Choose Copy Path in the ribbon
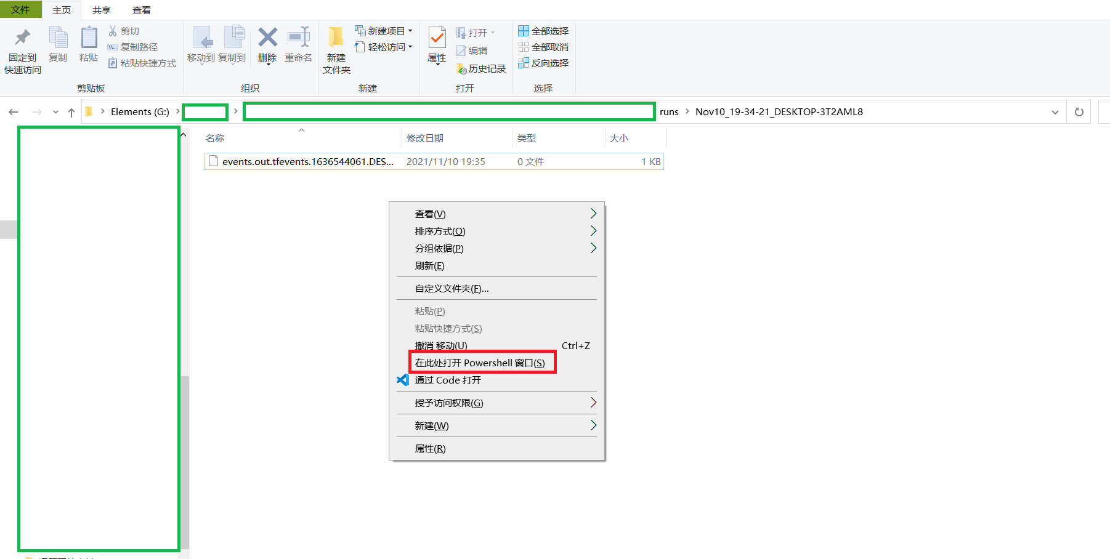The image size is (1110, 559). click(x=132, y=47)
